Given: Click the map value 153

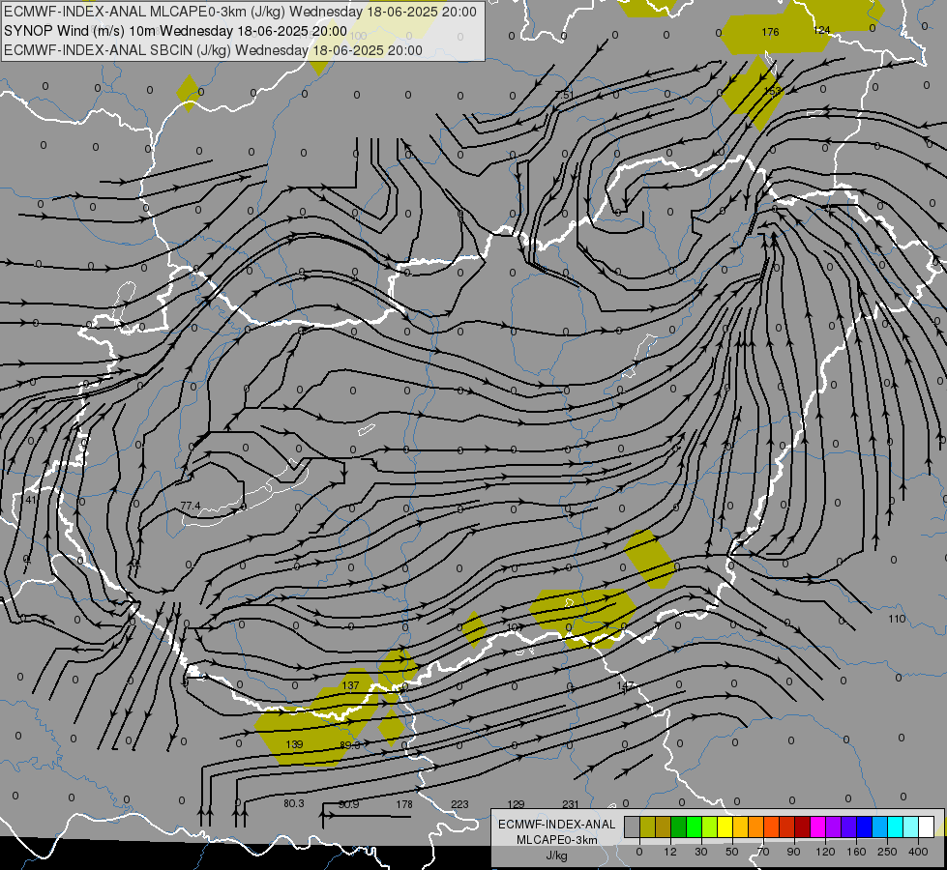Looking at the screenshot, I should (x=773, y=91).
